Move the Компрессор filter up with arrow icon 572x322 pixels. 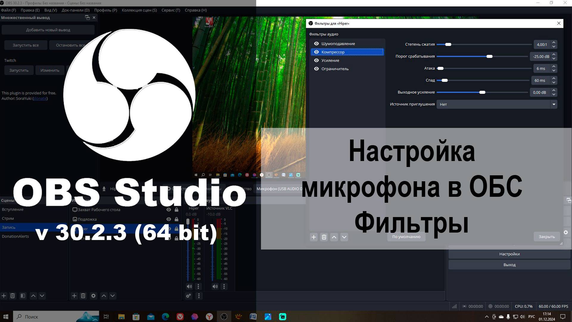tap(334, 237)
